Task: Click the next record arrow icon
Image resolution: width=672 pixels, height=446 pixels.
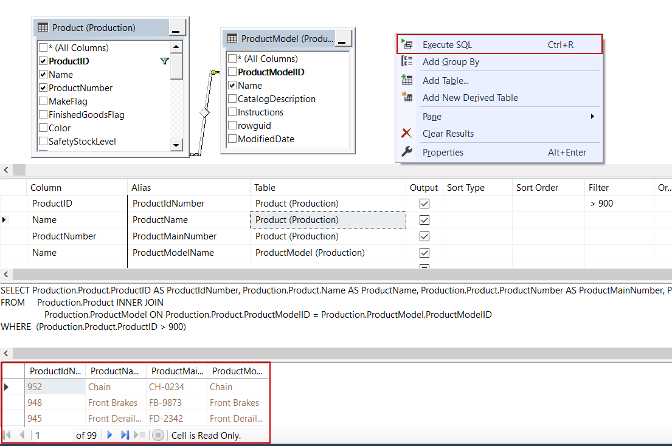Action: [x=109, y=434]
